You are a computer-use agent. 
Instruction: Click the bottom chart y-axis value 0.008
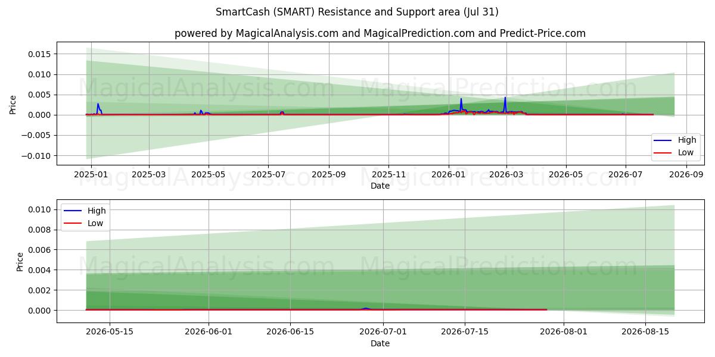(x=41, y=230)
